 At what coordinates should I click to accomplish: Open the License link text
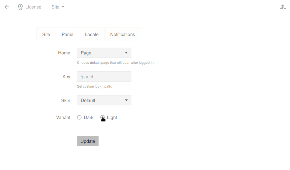pyautogui.click(x=33, y=7)
